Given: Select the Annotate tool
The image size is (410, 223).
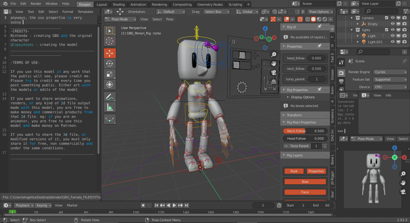Looking at the screenshot, I should (109, 97).
